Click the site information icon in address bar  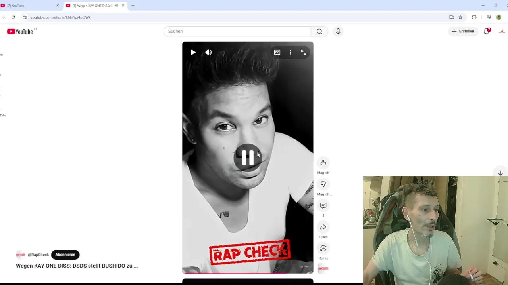25,17
